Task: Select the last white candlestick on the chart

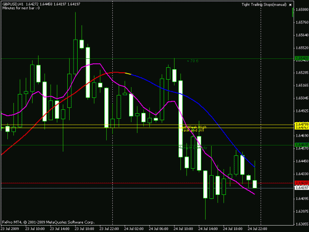Action: point(255,184)
